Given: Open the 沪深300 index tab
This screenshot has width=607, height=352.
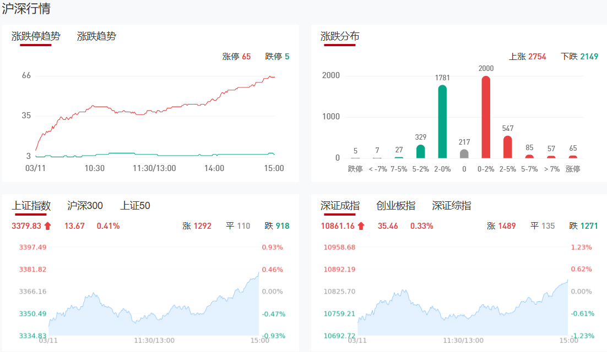Looking at the screenshot, I should [x=85, y=206].
